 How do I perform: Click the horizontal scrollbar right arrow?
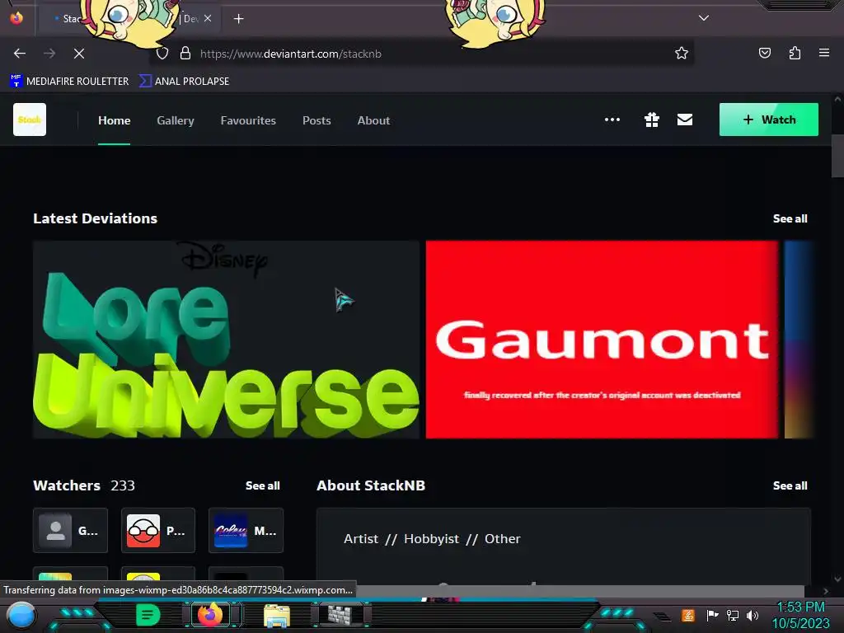(x=826, y=591)
